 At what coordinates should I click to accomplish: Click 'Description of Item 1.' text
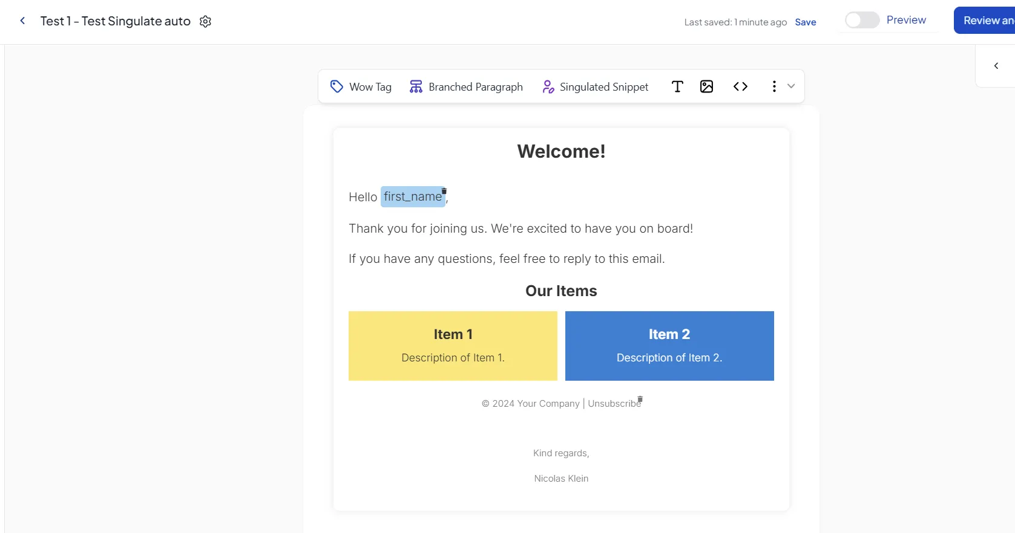(x=453, y=358)
